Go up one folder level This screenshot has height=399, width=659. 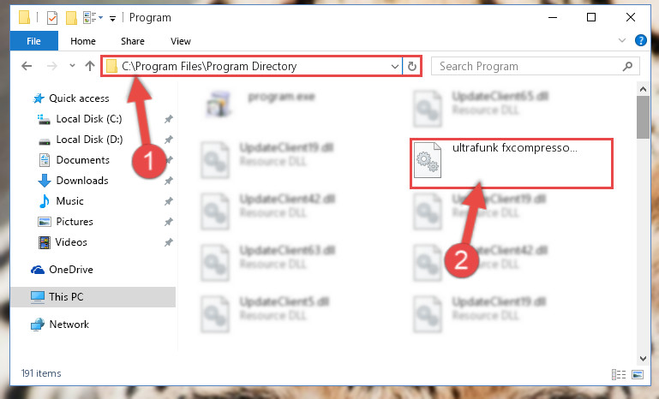tap(89, 66)
